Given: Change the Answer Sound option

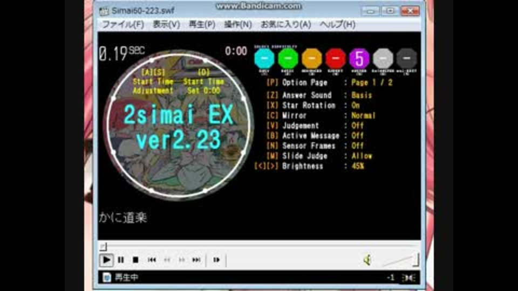Looking at the screenshot, I should [x=319, y=95].
